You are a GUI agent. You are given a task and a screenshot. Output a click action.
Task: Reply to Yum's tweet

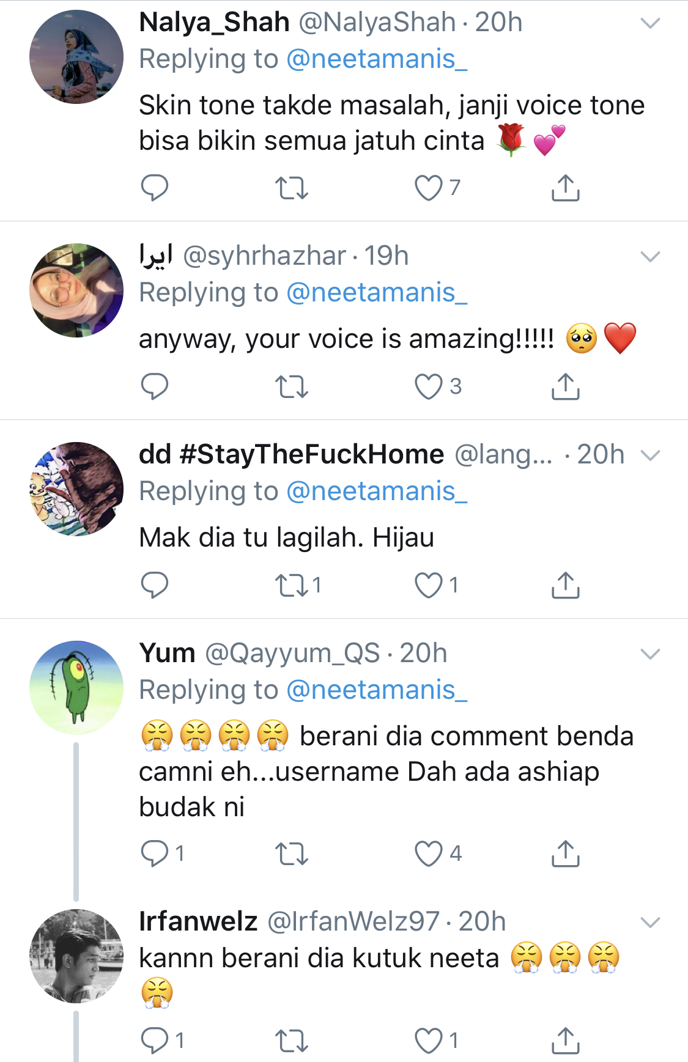154,854
